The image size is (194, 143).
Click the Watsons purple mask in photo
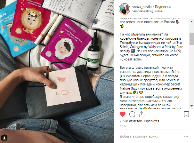coord(66,43)
